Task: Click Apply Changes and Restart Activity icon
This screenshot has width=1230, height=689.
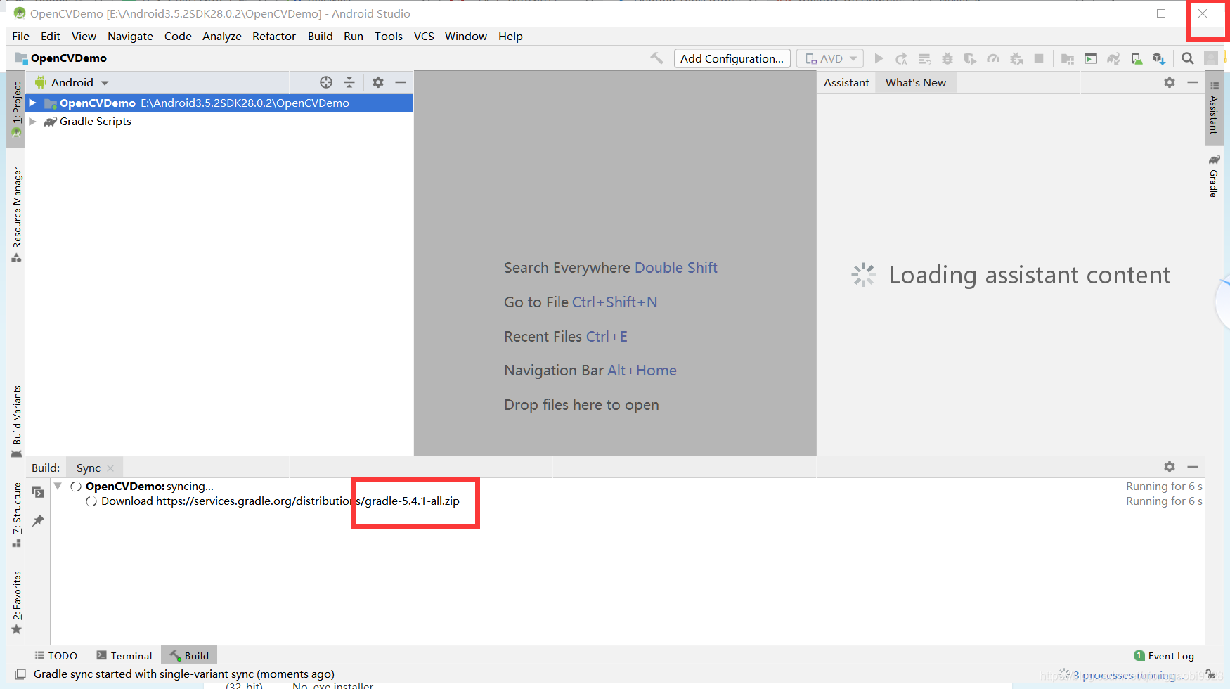Action: pyautogui.click(x=901, y=58)
